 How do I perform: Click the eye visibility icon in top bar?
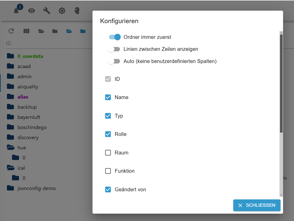(32, 11)
